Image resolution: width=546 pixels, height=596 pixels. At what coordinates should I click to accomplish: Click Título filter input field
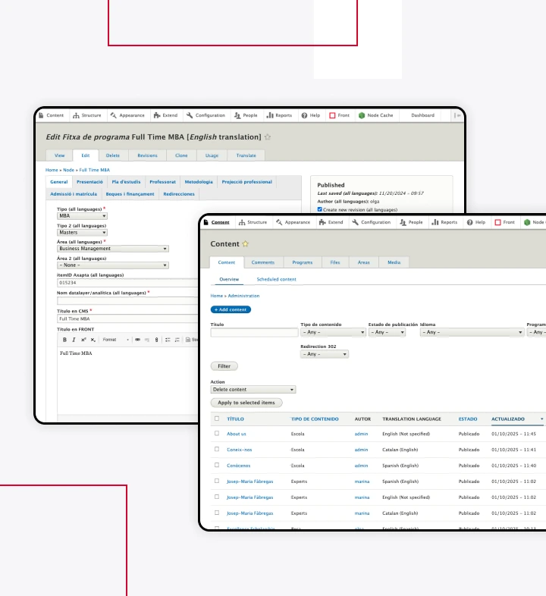254,333
